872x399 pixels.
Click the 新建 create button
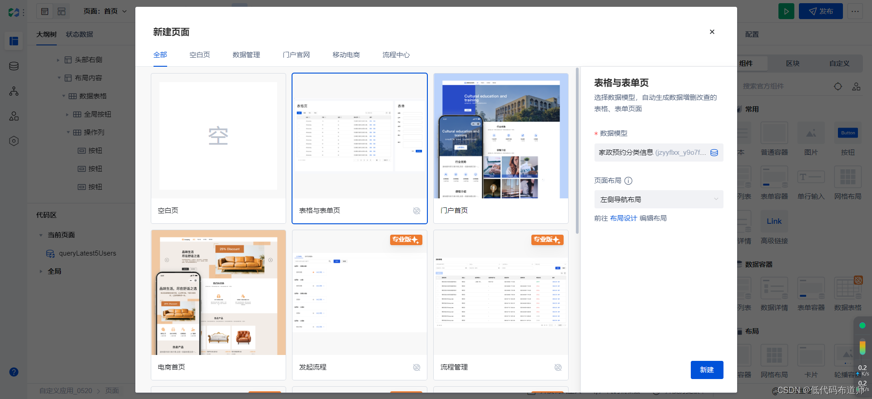(707, 370)
